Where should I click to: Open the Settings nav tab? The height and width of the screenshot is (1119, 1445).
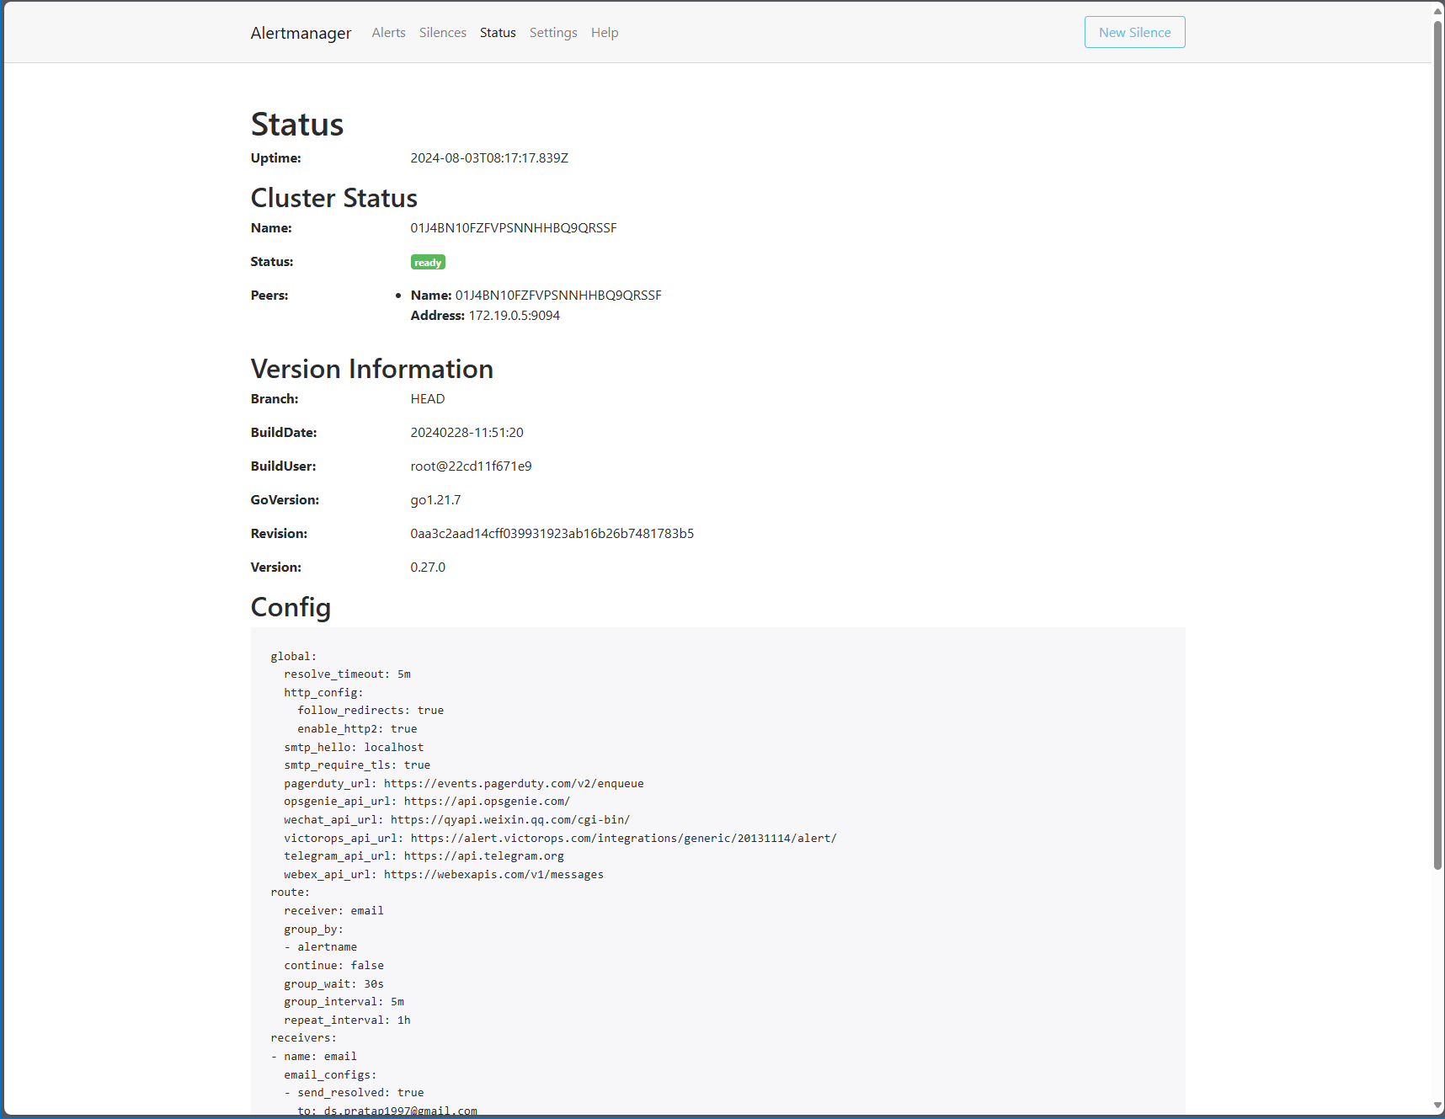[553, 32]
